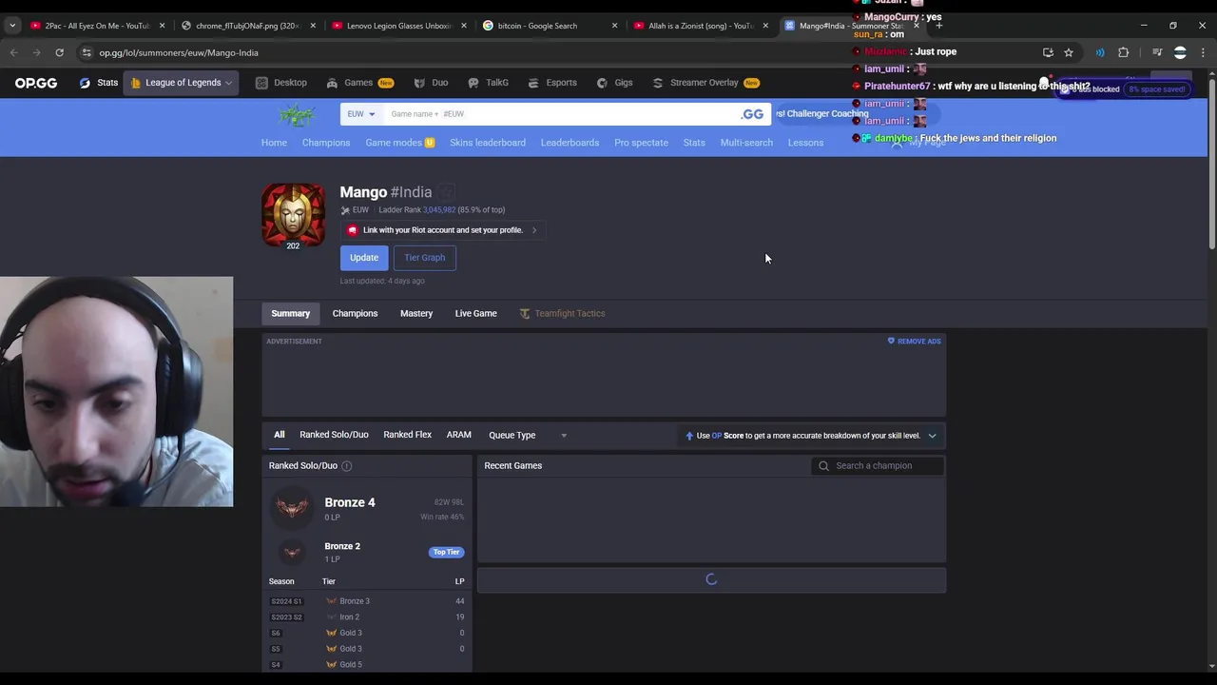The width and height of the screenshot is (1217, 685).
Task: Select the Champions profile tab
Action: point(355,313)
